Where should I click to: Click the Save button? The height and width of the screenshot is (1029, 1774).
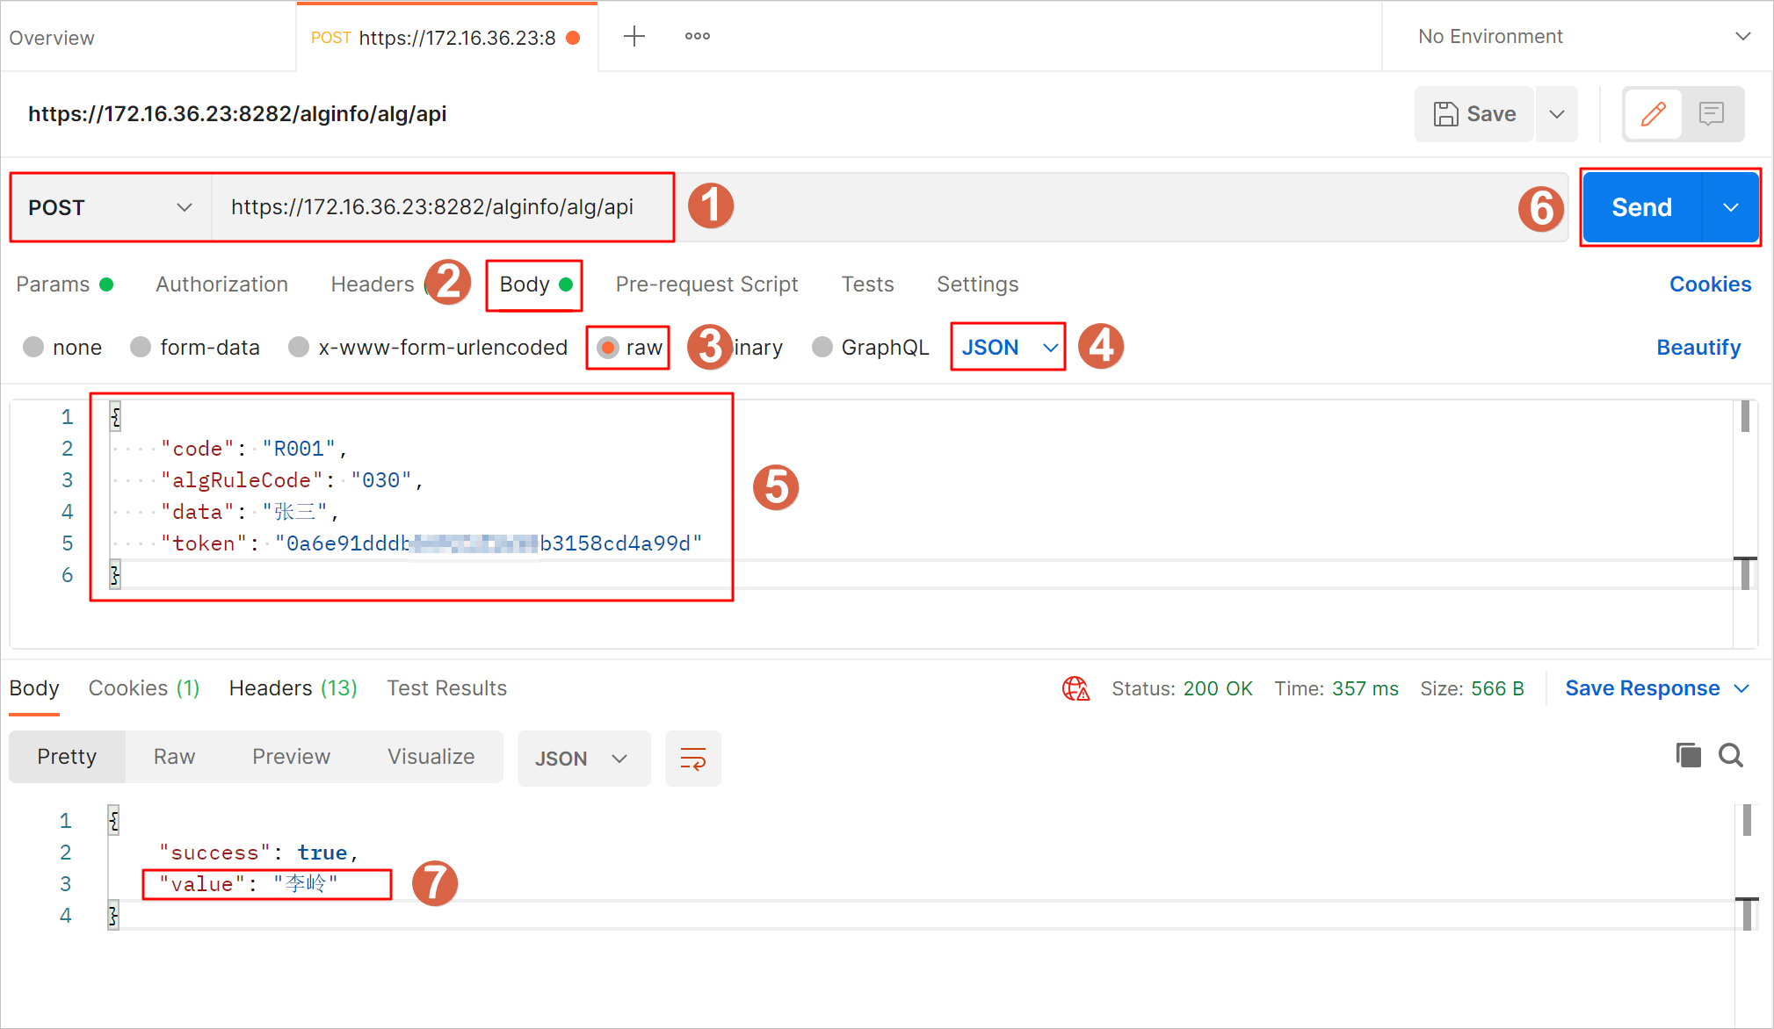click(1474, 114)
